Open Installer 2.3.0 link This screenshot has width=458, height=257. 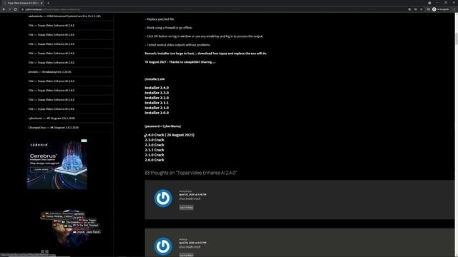(157, 93)
